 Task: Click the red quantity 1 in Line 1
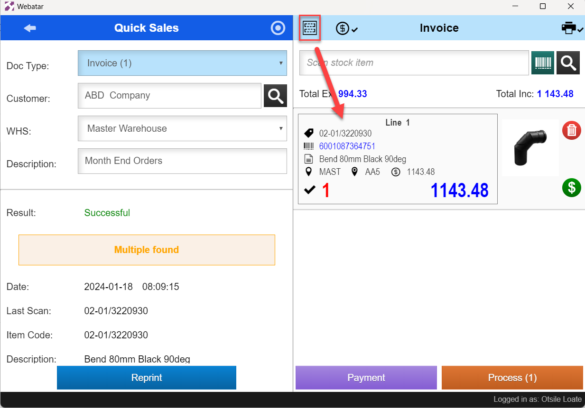point(326,190)
